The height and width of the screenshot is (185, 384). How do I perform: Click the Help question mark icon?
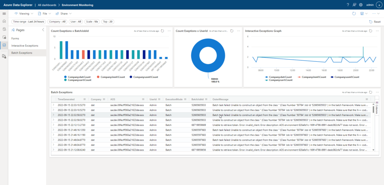[348, 5]
